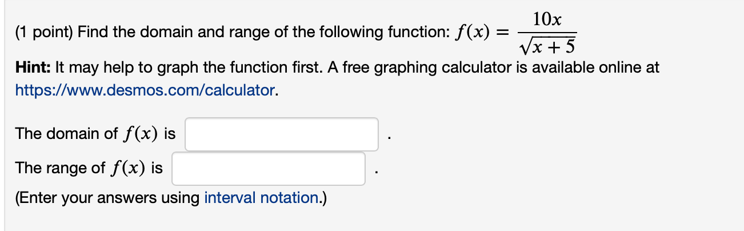Click the 'Enter your answers using' text

click(x=108, y=198)
